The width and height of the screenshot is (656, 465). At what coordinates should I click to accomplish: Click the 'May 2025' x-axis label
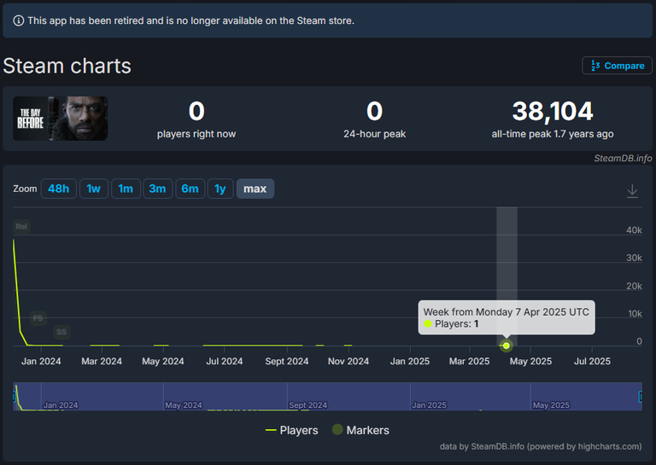[x=530, y=361]
